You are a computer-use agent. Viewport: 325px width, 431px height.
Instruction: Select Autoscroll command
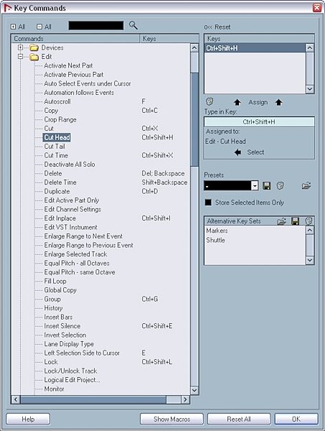pyautogui.click(x=57, y=102)
